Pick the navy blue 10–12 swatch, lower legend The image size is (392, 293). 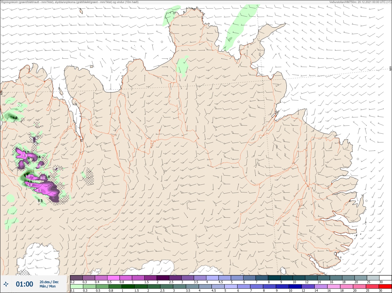296,287
